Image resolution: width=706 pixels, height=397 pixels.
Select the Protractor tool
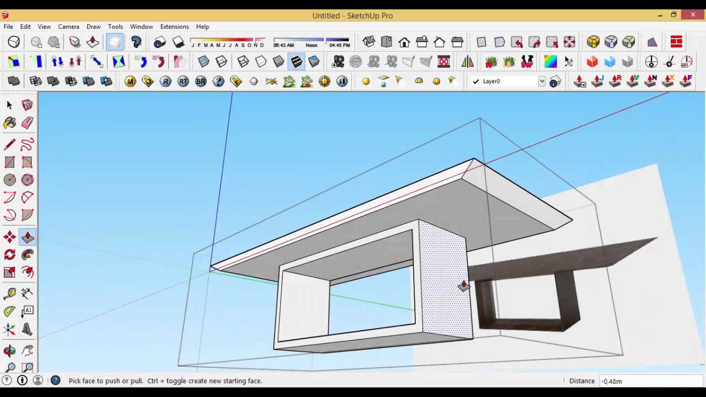(9, 311)
